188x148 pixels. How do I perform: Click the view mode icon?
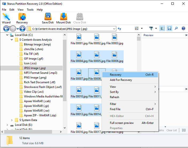pyautogui.click(x=137, y=28)
